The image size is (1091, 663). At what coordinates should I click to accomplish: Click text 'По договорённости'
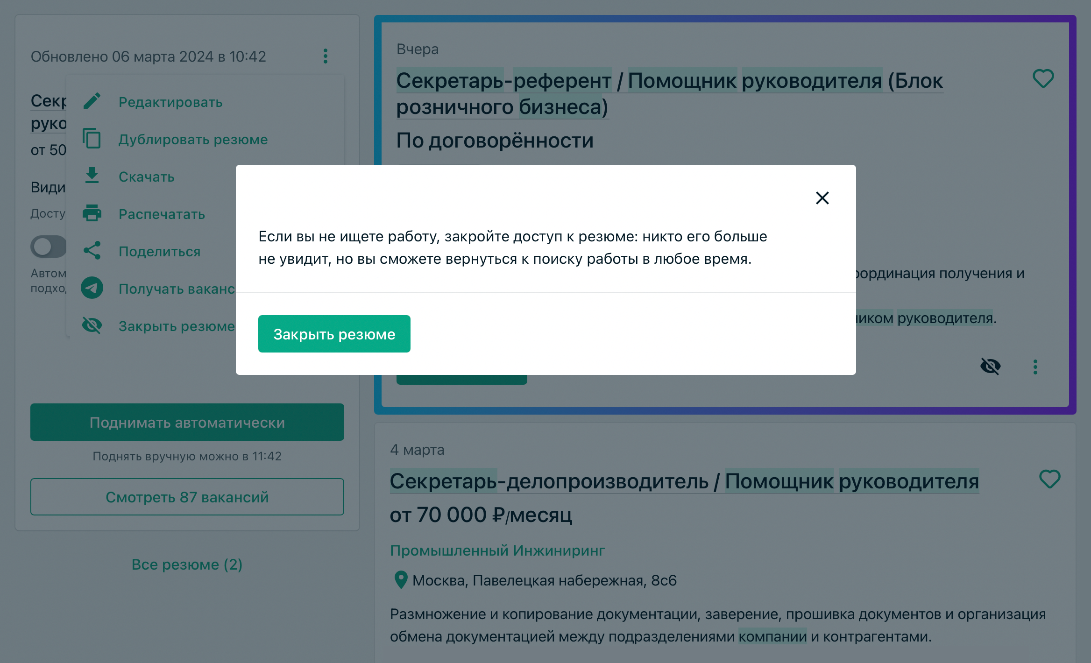pos(495,140)
